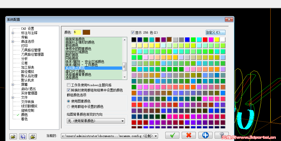Pick the selected brown swatch in the palette's top row
This screenshot has height=141, width=281.
(169, 40)
